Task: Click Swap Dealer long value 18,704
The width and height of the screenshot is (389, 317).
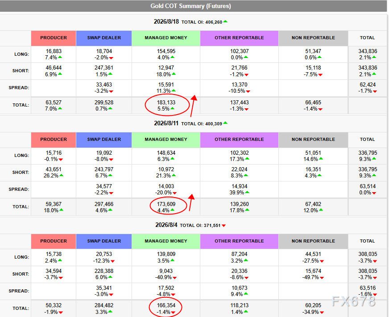Action: [x=104, y=51]
